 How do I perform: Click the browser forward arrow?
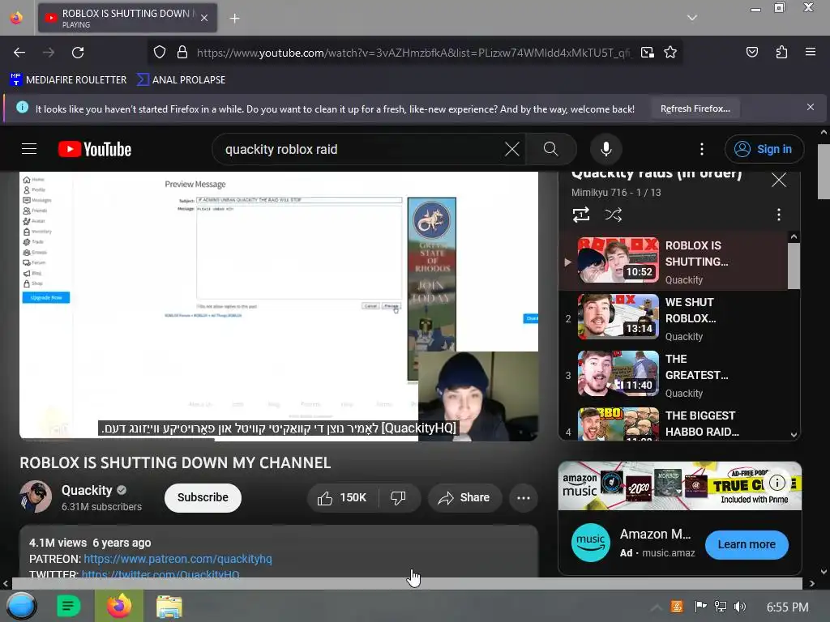coord(49,53)
